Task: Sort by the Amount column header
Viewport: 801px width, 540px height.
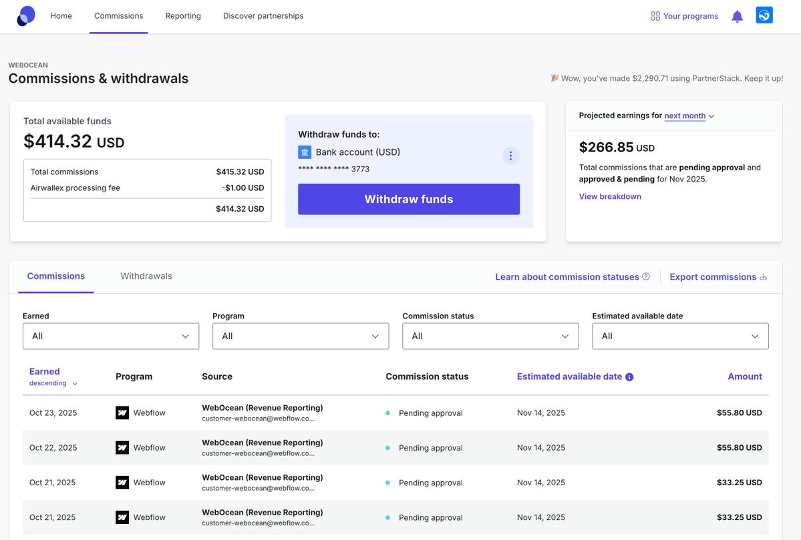Action: click(745, 376)
